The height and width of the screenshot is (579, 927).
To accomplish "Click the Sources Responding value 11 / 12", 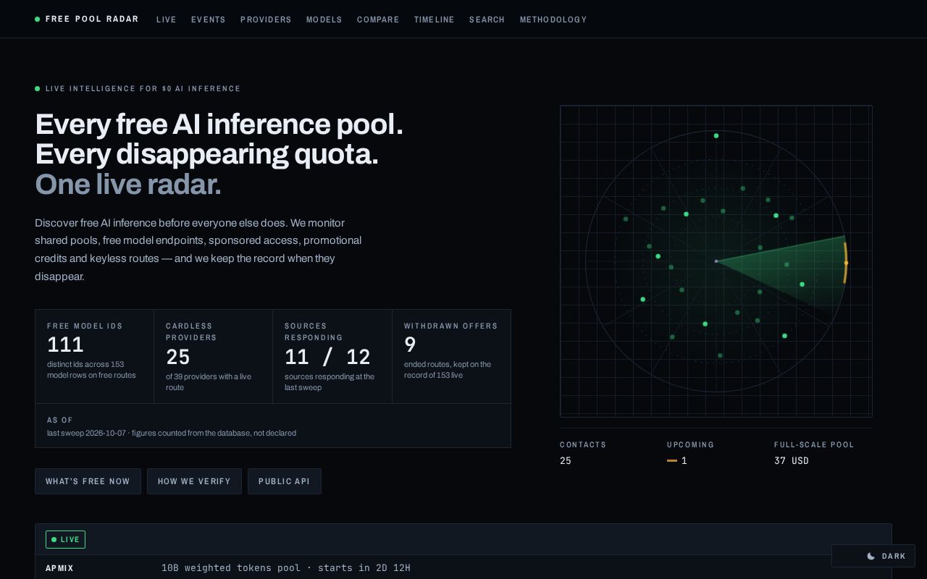I will 327,357.
